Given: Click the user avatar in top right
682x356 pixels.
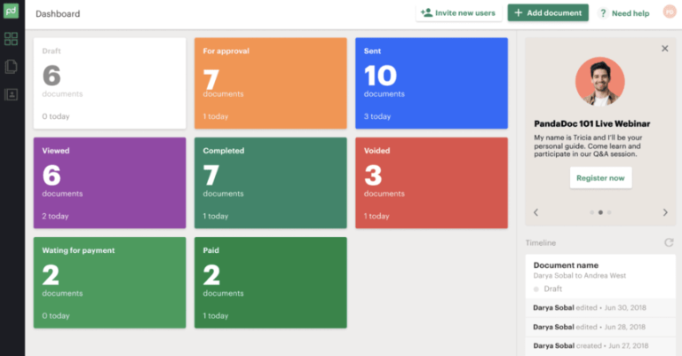Looking at the screenshot, I should [669, 12].
